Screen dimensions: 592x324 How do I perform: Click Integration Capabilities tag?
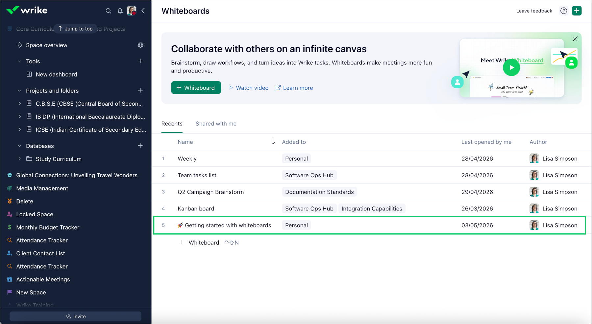372,209
